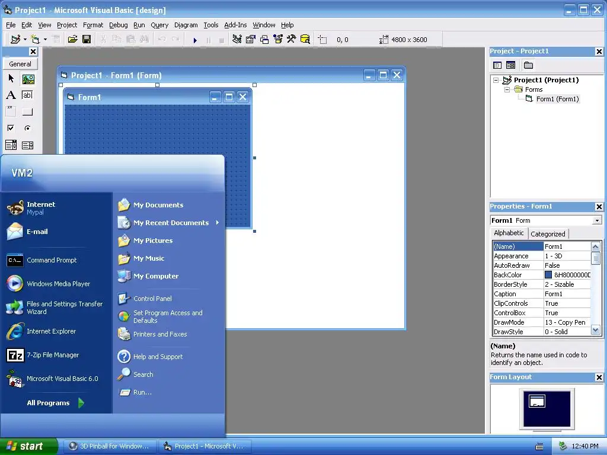Open the Form1 Form object dropdown
The height and width of the screenshot is (455, 607).
[x=598, y=220]
